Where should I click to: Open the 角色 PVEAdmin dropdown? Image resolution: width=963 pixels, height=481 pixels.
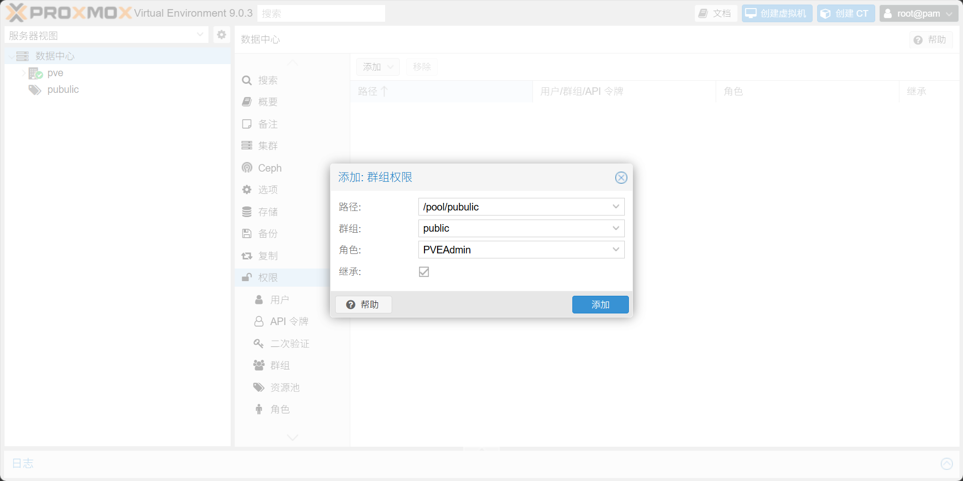pos(616,250)
